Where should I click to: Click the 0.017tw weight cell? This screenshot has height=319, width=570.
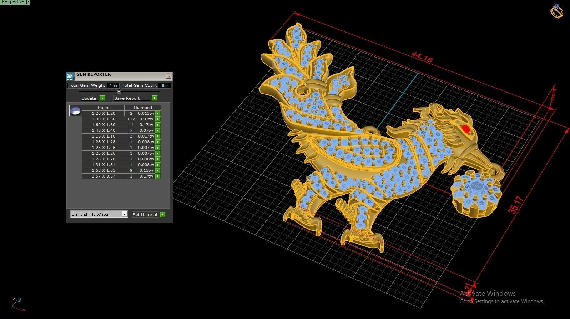[146, 136]
